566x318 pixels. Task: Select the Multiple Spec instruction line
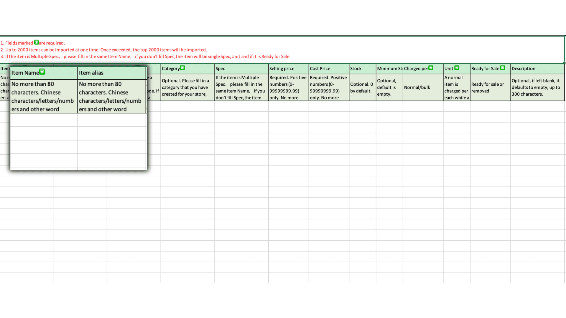[x=144, y=57]
